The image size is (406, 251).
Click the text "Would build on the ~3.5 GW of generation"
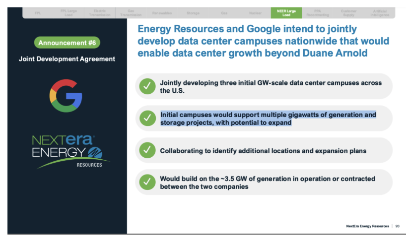pos(268,183)
